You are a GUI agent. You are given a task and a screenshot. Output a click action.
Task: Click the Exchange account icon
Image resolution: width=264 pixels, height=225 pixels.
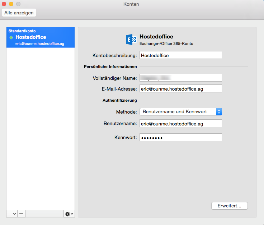click(131, 40)
